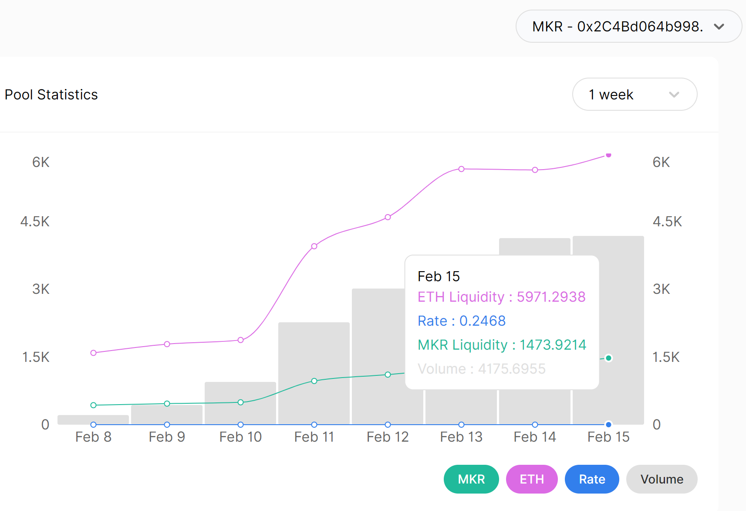Click the ETH liquidity point for Feb 13
746x511 pixels.
coord(461,169)
